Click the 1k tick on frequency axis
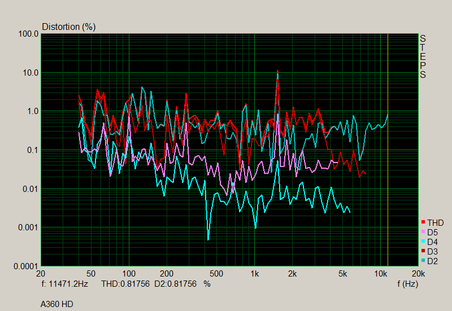452x311 pixels. click(x=255, y=273)
